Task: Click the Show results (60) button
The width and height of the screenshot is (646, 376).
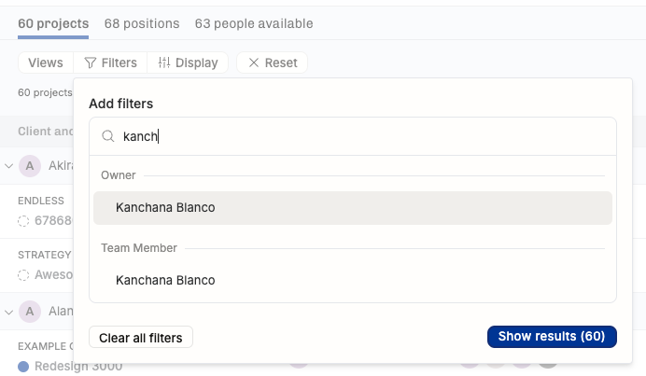Action: [x=552, y=337]
